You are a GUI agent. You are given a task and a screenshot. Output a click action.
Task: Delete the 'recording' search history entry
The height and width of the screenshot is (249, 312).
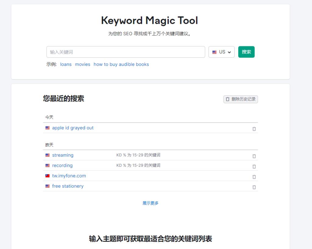click(x=254, y=166)
